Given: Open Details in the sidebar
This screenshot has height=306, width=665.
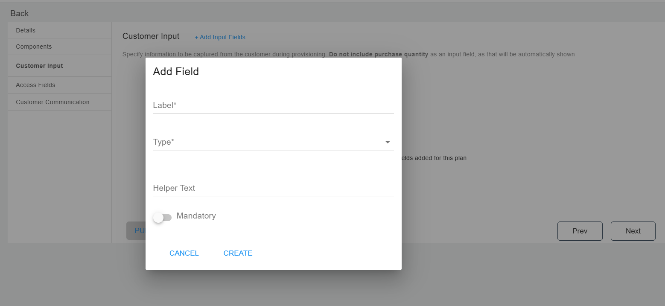Looking at the screenshot, I should tap(26, 30).
